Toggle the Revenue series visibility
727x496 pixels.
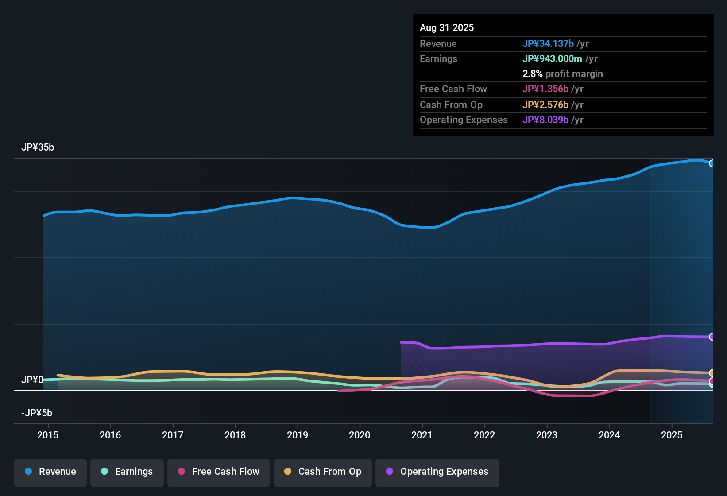[x=50, y=472]
